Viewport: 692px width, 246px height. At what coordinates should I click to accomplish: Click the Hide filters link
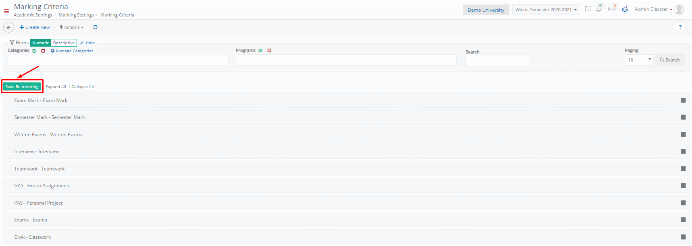point(90,43)
